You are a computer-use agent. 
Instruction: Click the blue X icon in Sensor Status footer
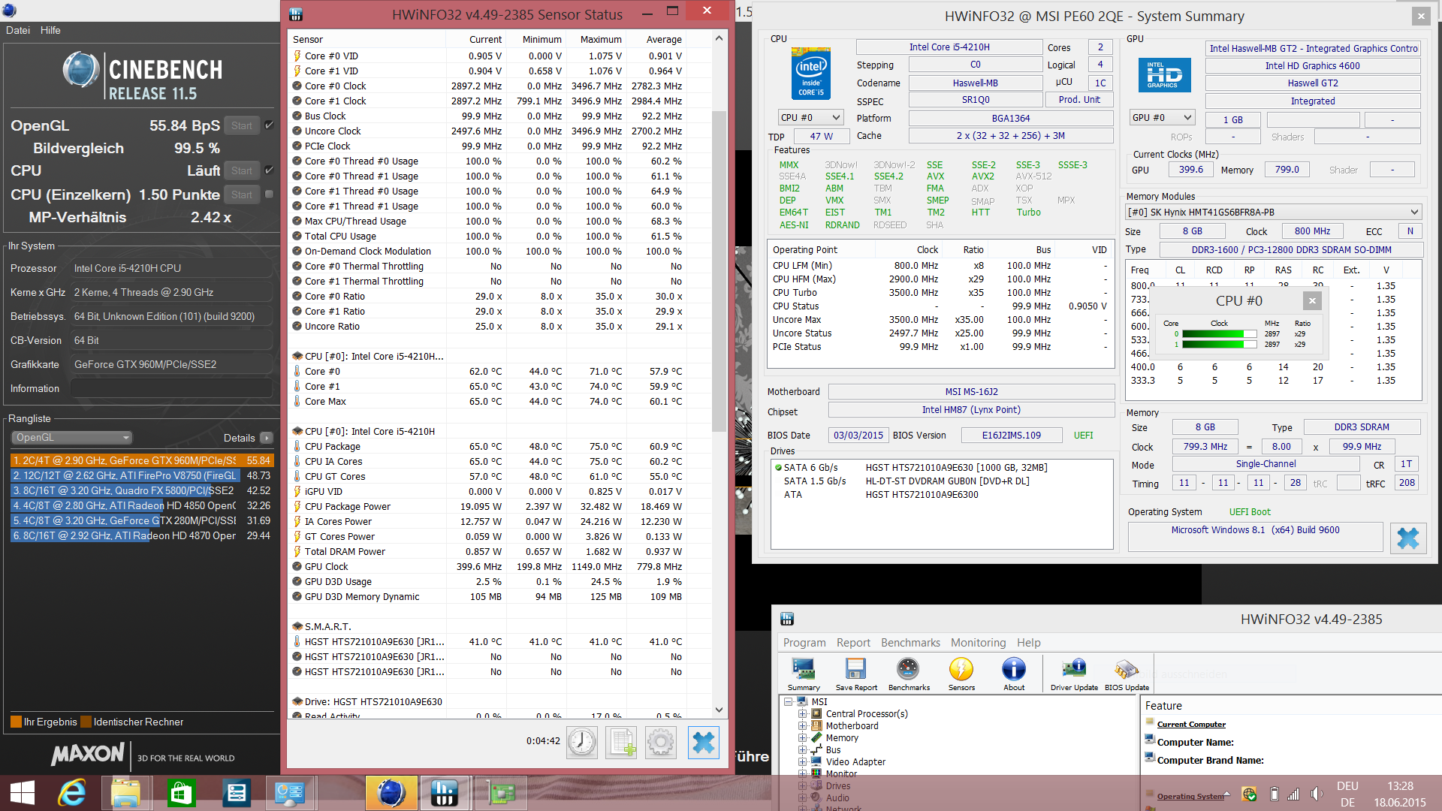tap(703, 743)
